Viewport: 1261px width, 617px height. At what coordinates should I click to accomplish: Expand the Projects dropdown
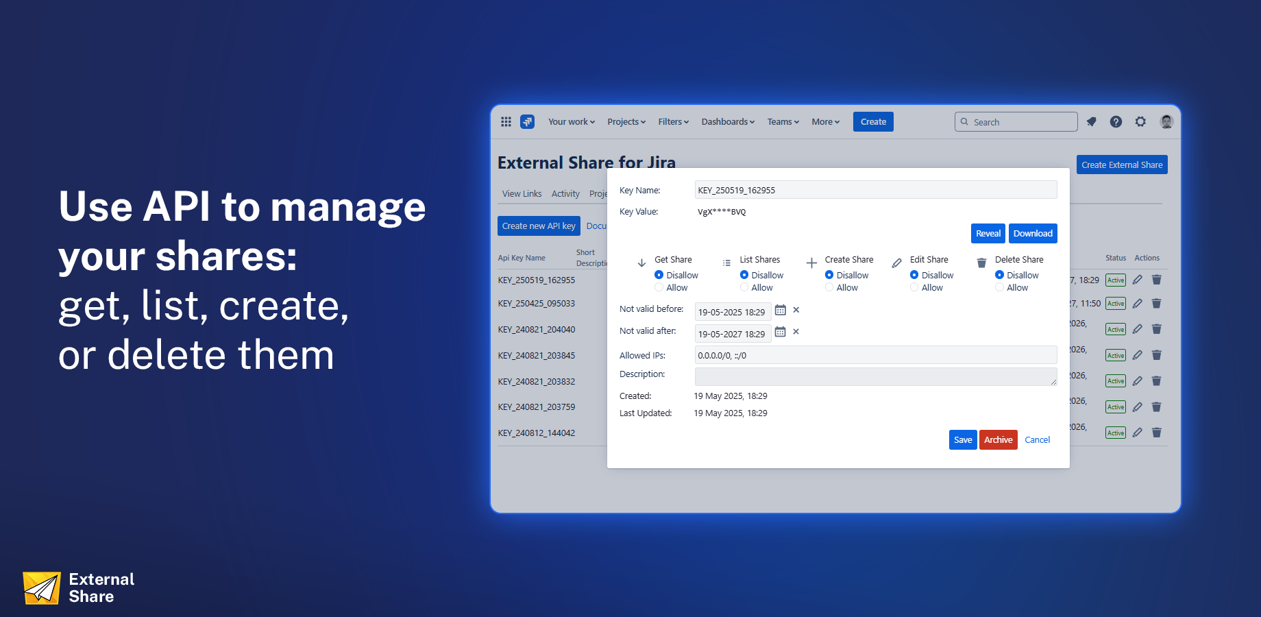[x=626, y=122]
